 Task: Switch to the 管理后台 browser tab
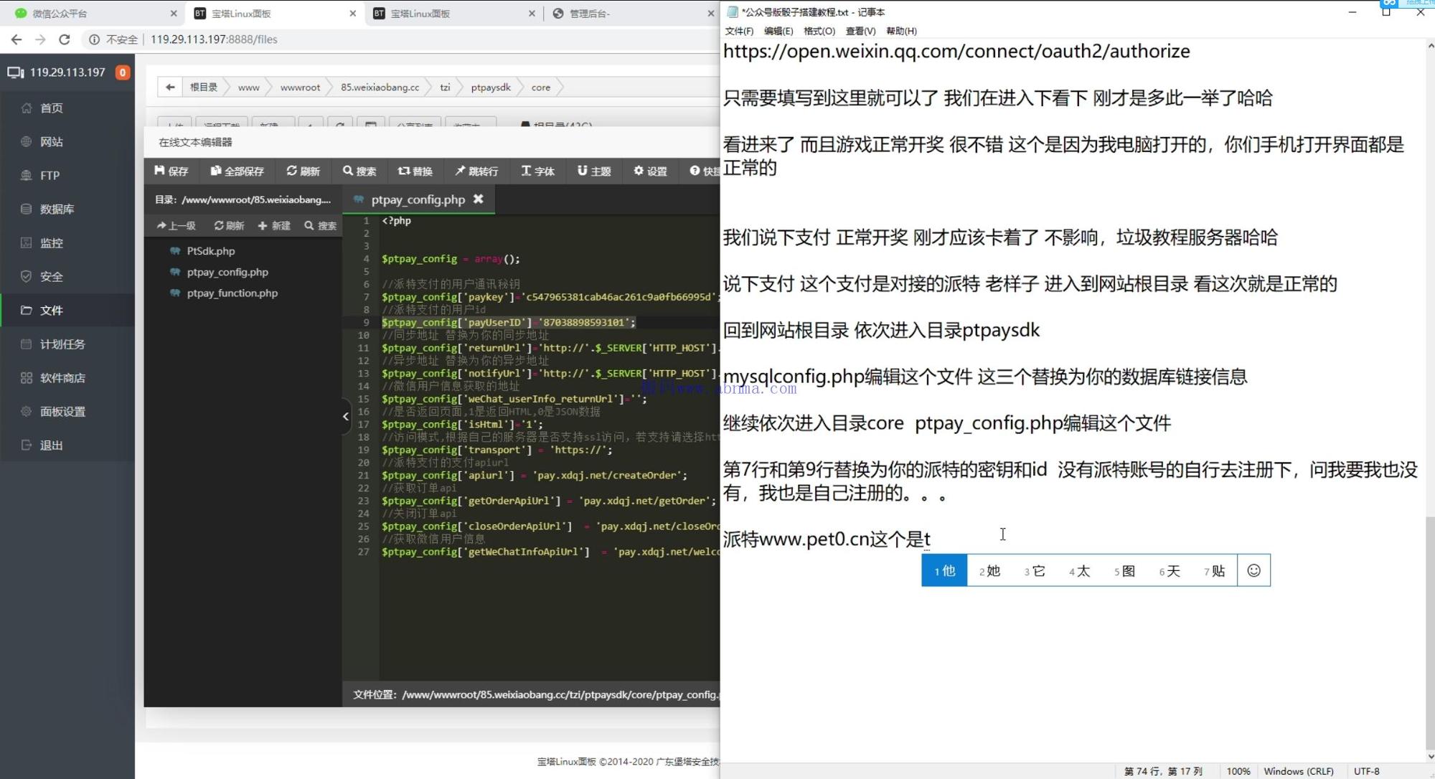590,13
